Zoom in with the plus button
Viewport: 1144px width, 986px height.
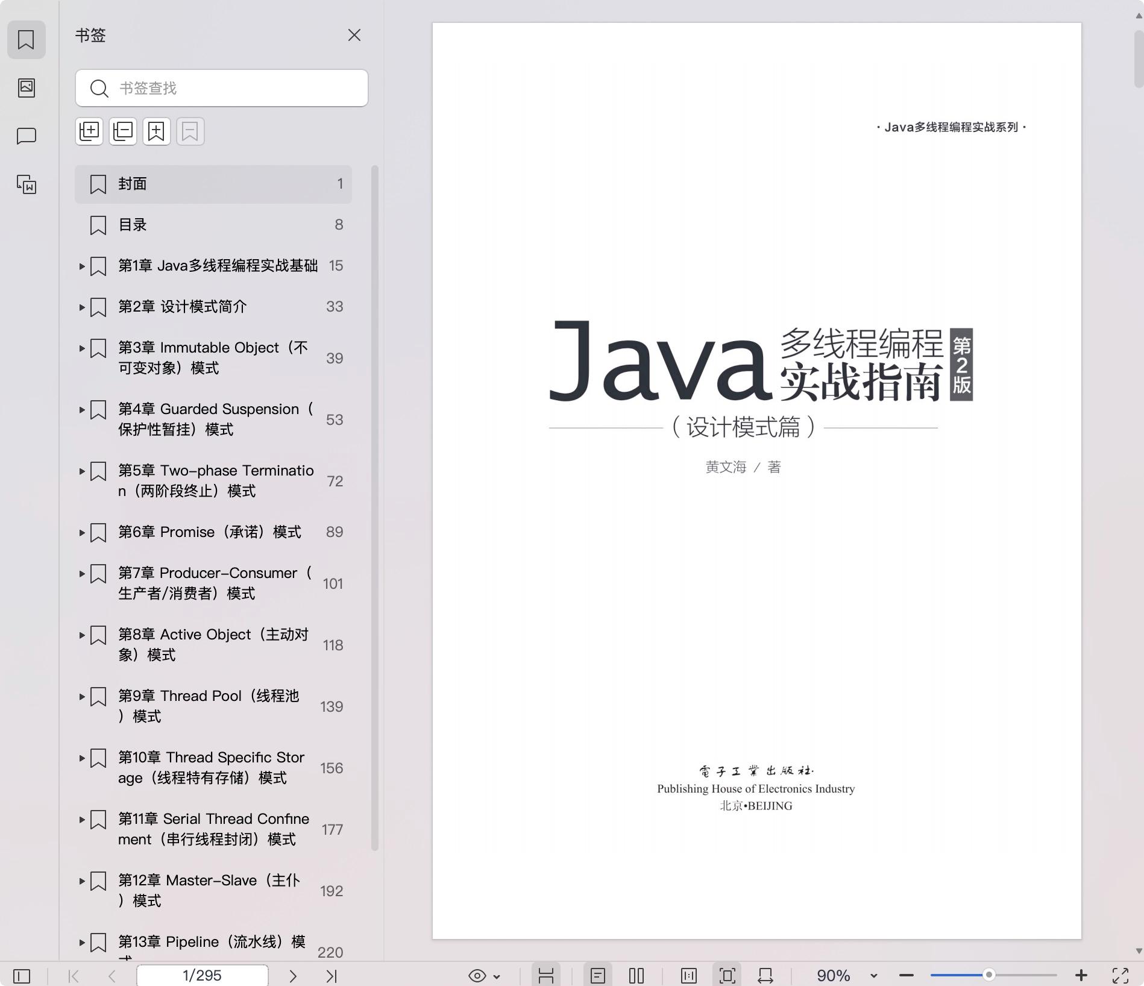point(1081,976)
